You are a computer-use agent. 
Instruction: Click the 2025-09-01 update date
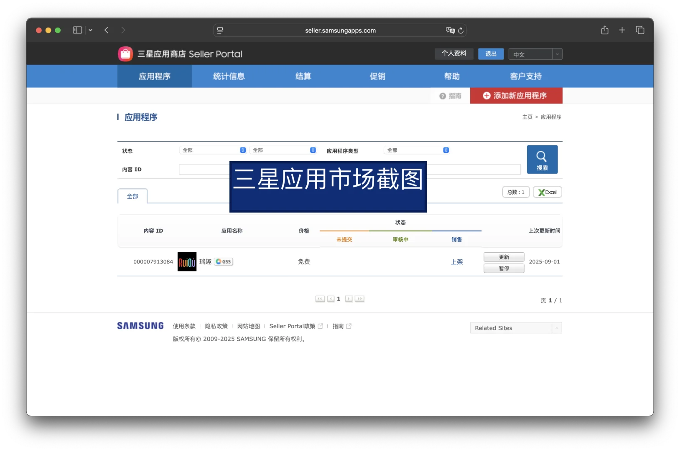pyautogui.click(x=544, y=262)
